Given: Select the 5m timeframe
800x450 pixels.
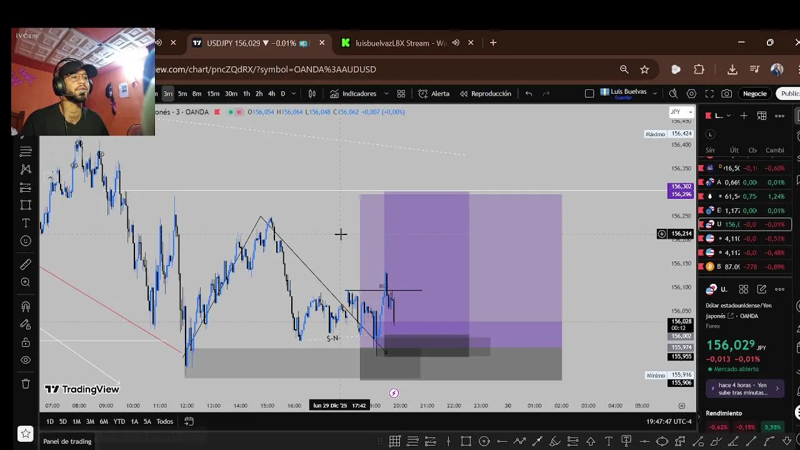Looking at the screenshot, I should (182, 94).
